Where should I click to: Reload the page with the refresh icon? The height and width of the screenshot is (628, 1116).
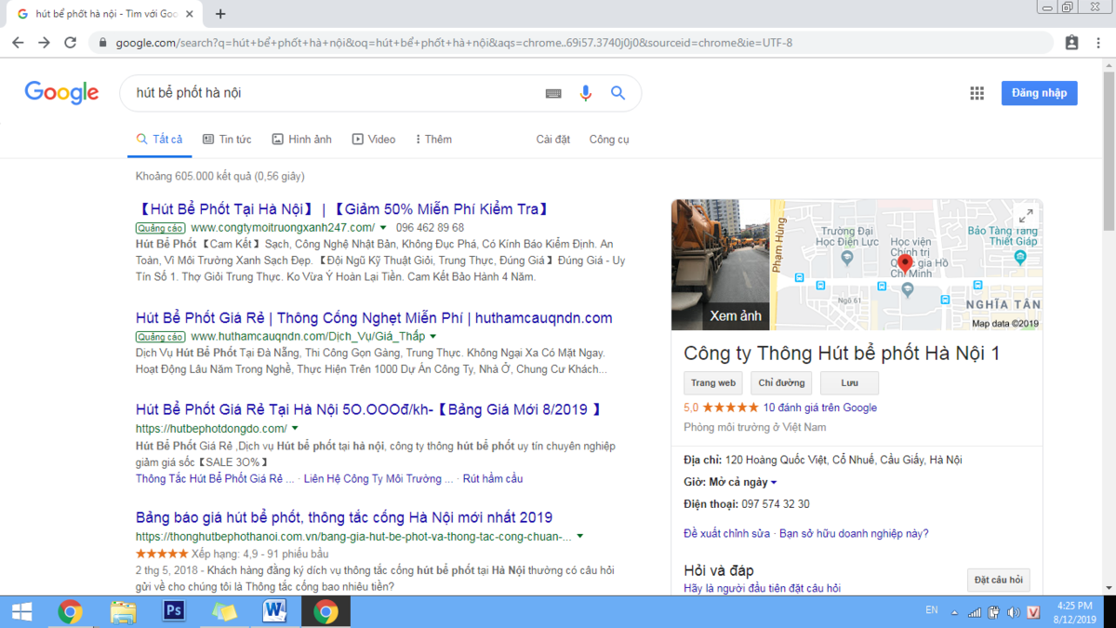tap(70, 43)
